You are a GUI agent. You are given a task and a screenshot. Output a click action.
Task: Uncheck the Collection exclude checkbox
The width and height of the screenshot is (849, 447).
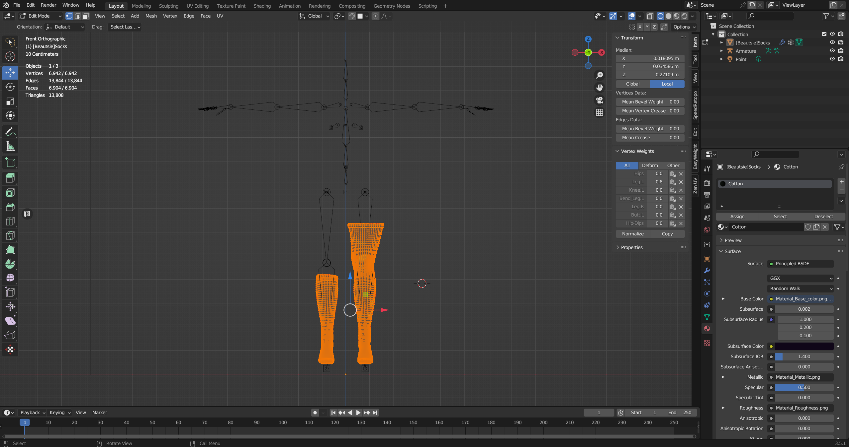click(x=824, y=34)
